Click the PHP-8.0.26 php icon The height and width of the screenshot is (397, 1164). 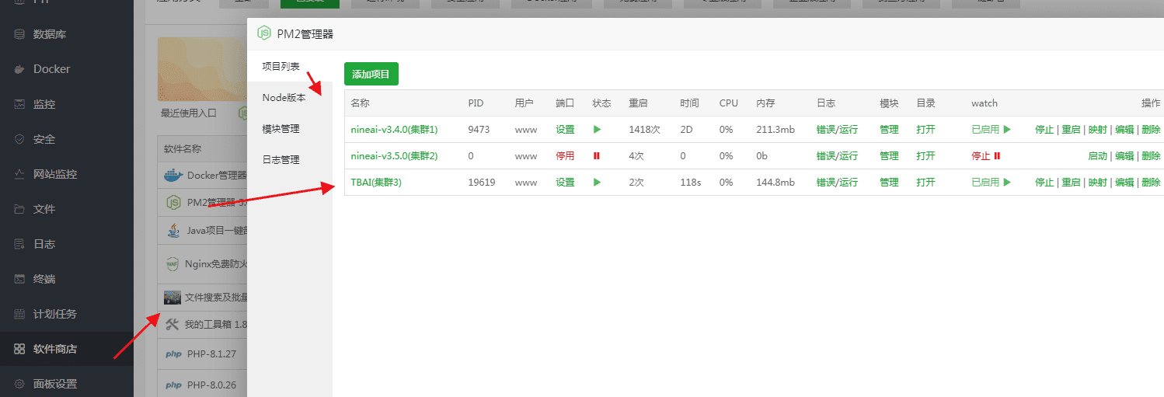[173, 385]
